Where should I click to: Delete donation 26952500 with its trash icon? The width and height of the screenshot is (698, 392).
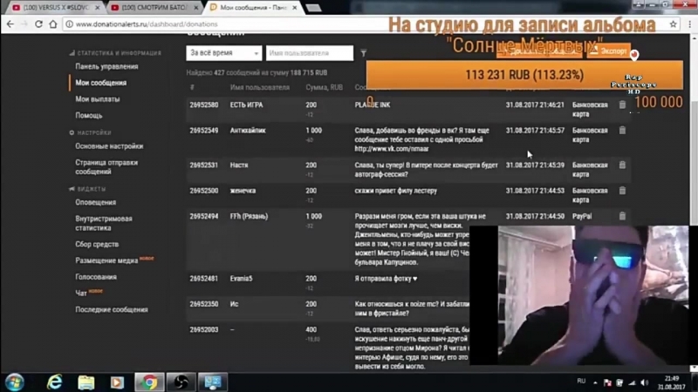[x=622, y=191]
